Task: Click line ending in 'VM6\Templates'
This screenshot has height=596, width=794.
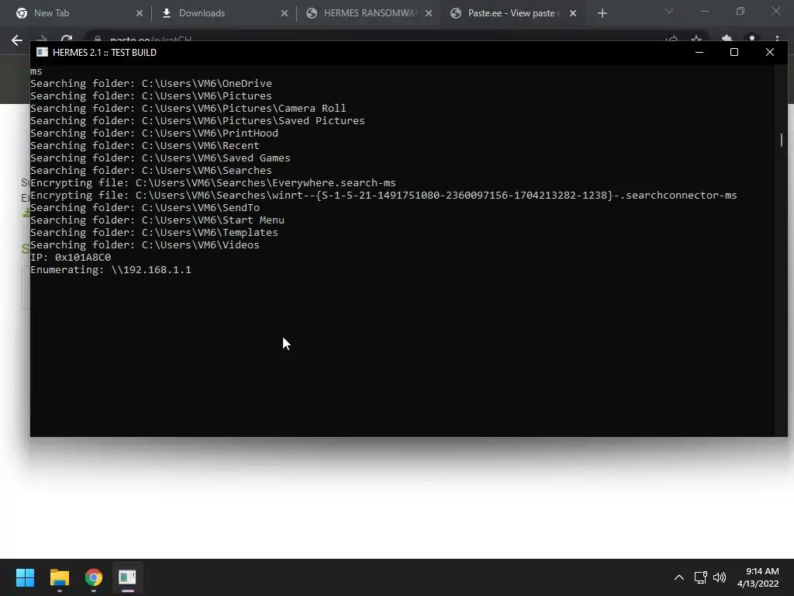Action: click(x=154, y=233)
